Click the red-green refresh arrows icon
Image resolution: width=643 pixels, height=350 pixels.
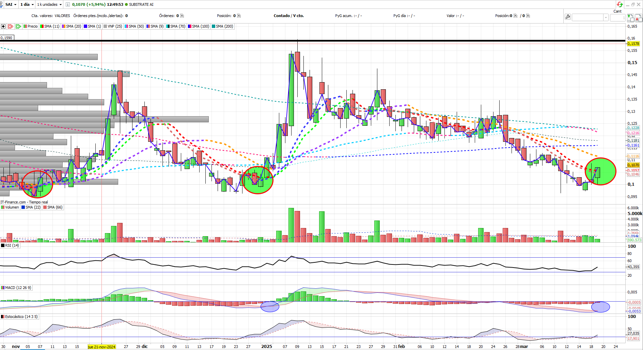[620, 4]
